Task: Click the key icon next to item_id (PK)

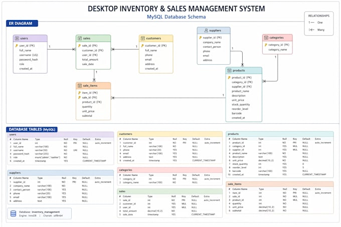Action: pyautogui.click(x=79, y=93)
